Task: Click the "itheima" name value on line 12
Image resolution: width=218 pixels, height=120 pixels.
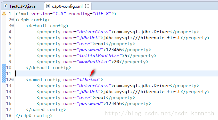Action: [x=89, y=79]
